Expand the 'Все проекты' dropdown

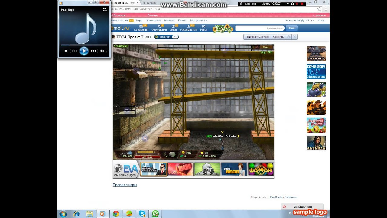(x=198, y=21)
